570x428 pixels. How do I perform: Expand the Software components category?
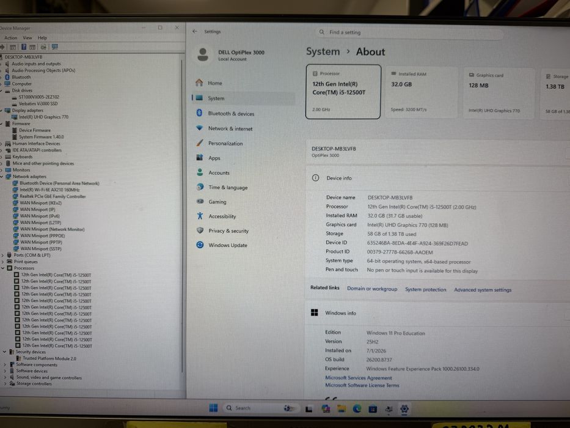point(5,364)
